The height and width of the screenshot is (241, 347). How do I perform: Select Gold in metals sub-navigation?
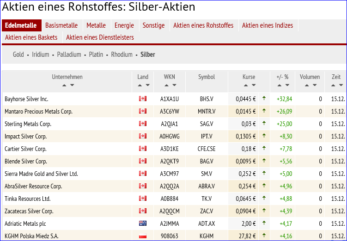coord(18,54)
